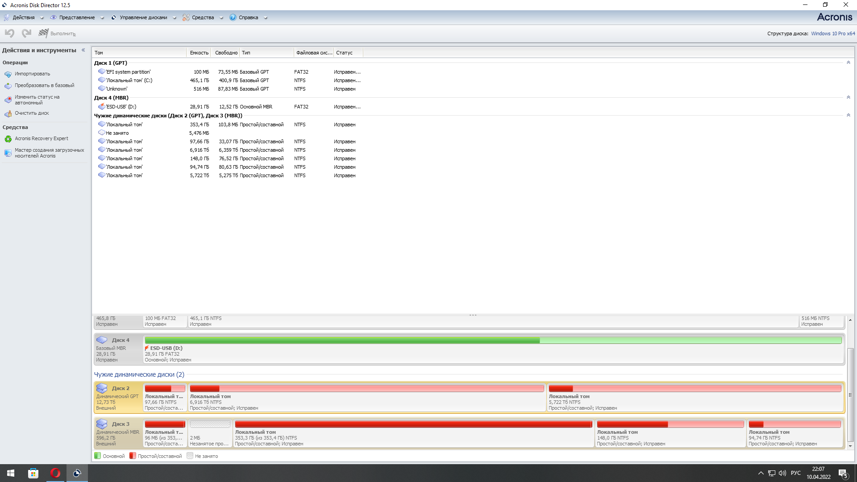Click the Импортировать operation icon
The height and width of the screenshot is (482, 857).
(8, 74)
